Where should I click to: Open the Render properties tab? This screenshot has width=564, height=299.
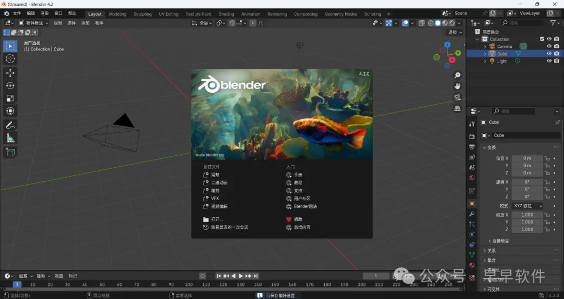[472, 136]
